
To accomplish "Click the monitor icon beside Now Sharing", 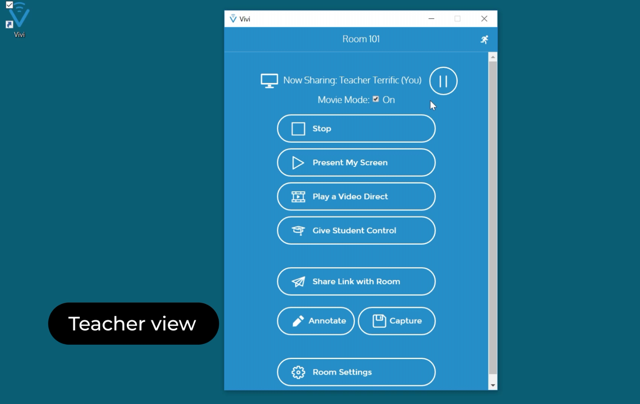I will (269, 81).
